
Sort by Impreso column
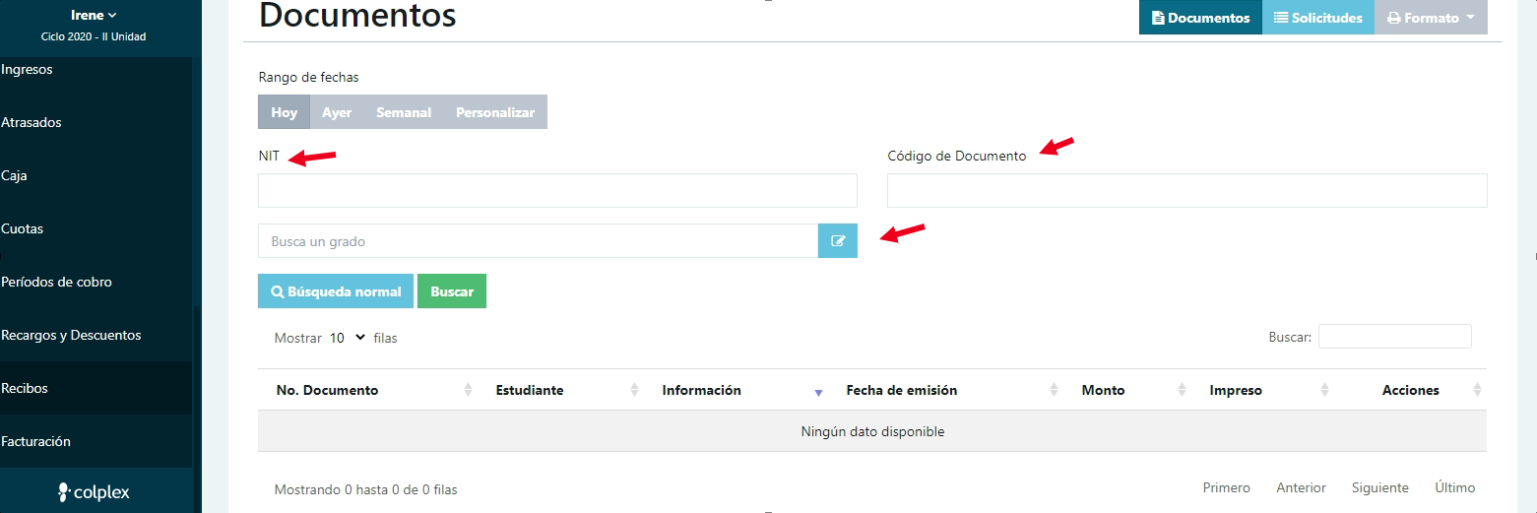pos(1262,390)
